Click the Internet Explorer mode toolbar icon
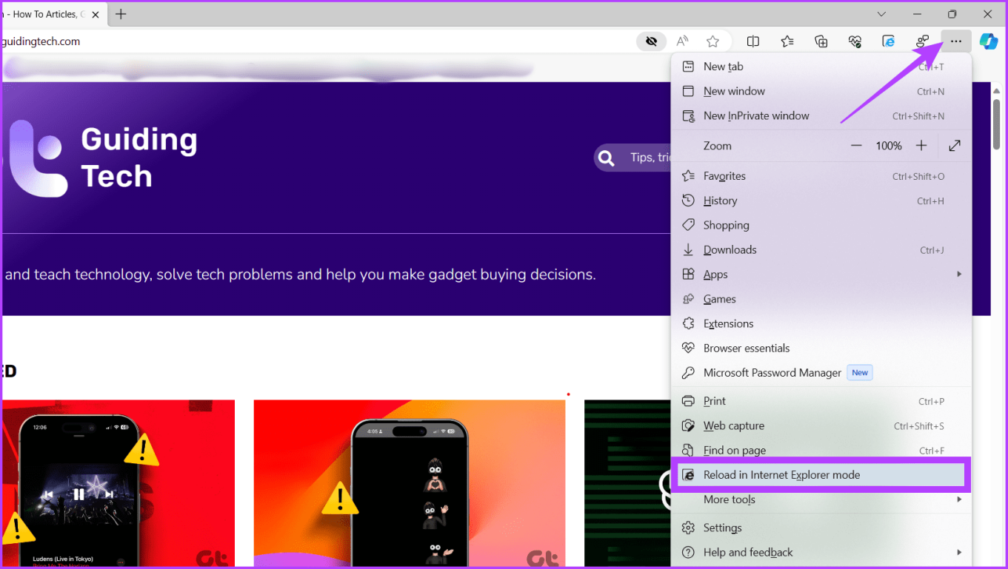The width and height of the screenshot is (1008, 569). point(887,41)
